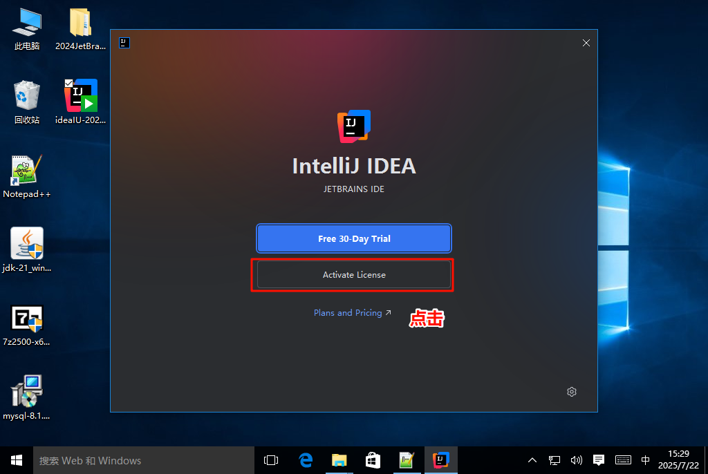
Task: Close the IntelliJ IDEA licensing dialog
Action: (586, 43)
